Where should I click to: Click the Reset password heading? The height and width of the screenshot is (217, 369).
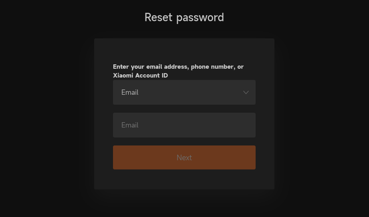point(184,17)
